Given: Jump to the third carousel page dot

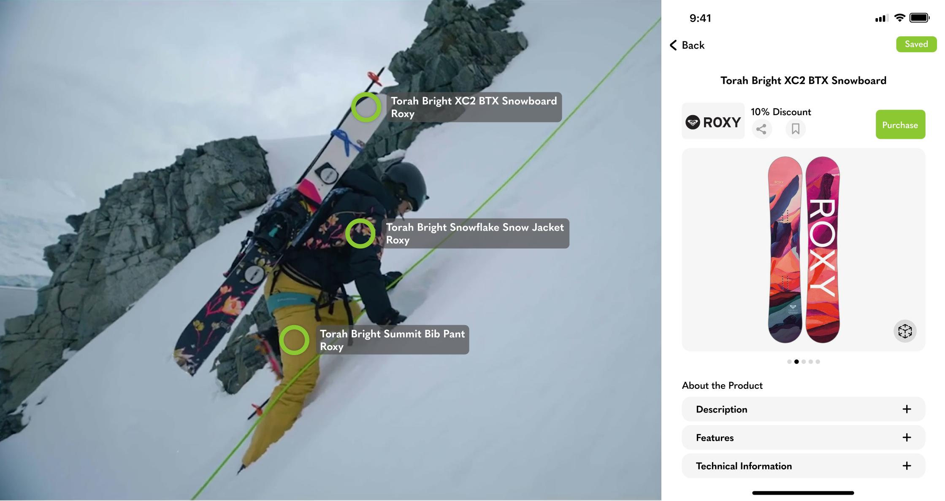Looking at the screenshot, I should coord(804,361).
